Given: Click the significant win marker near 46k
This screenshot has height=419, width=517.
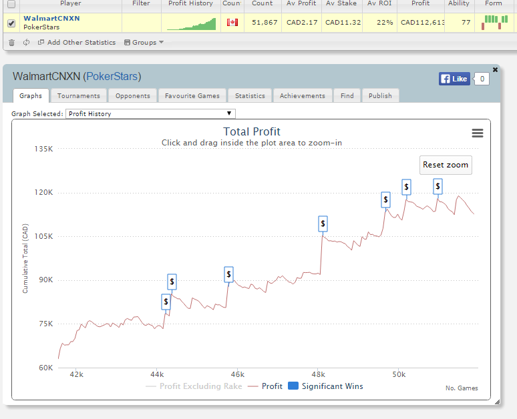Looking at the screenshot, I should tap(228, 274).
